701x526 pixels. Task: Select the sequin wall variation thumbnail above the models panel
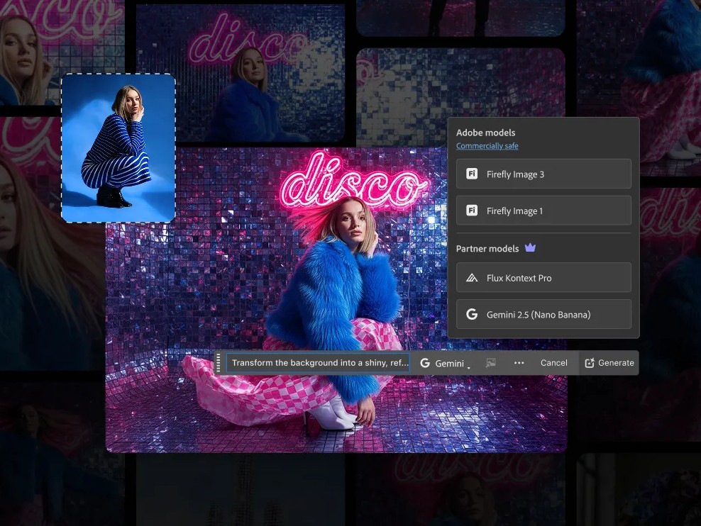click(461, 83)
